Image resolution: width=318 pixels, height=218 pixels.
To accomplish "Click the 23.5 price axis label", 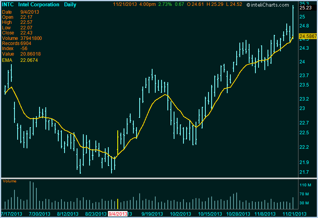I will tap(304, 85).
